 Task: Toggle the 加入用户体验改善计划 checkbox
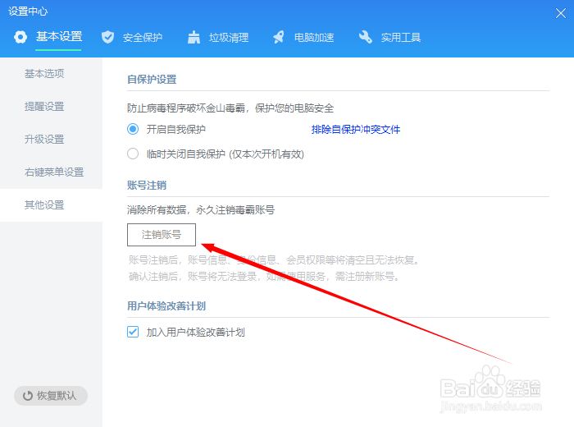pyautogui.click(x=133, y=332)
